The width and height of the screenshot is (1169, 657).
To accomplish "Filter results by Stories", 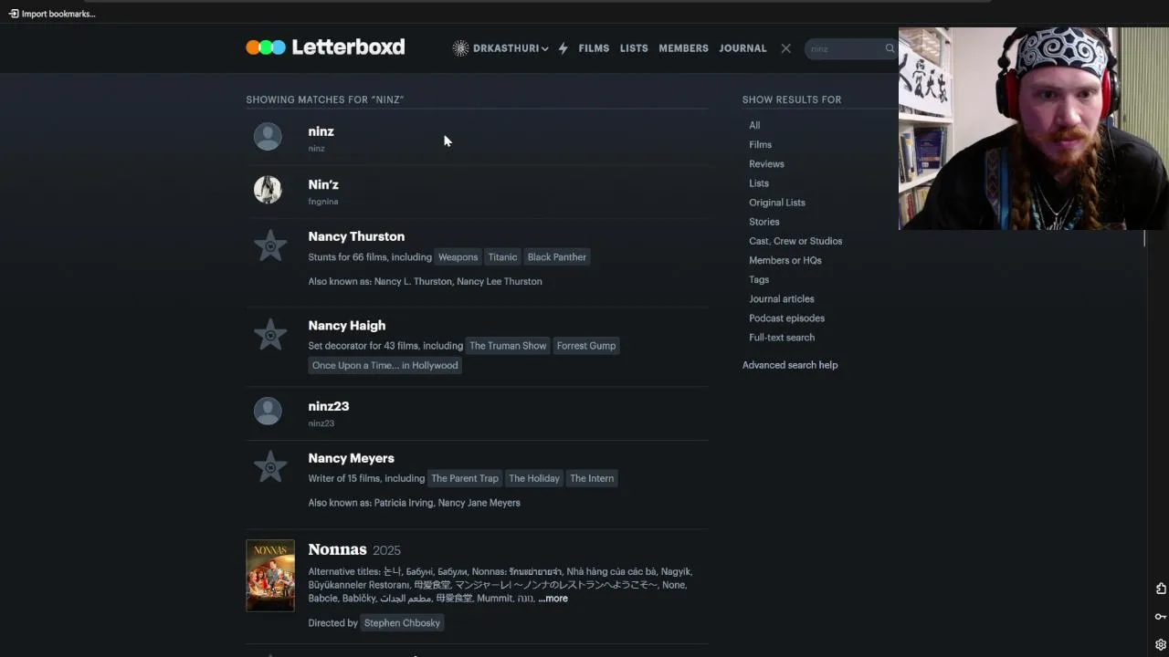I will (764, 222).
